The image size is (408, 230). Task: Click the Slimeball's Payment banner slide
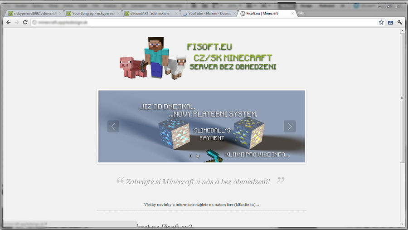201,126
